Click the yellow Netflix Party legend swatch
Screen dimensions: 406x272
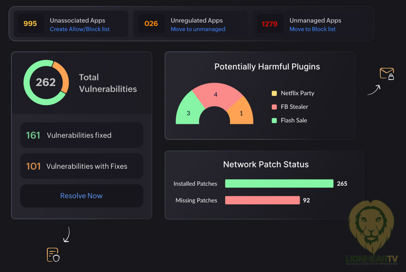tap(274, 93)
